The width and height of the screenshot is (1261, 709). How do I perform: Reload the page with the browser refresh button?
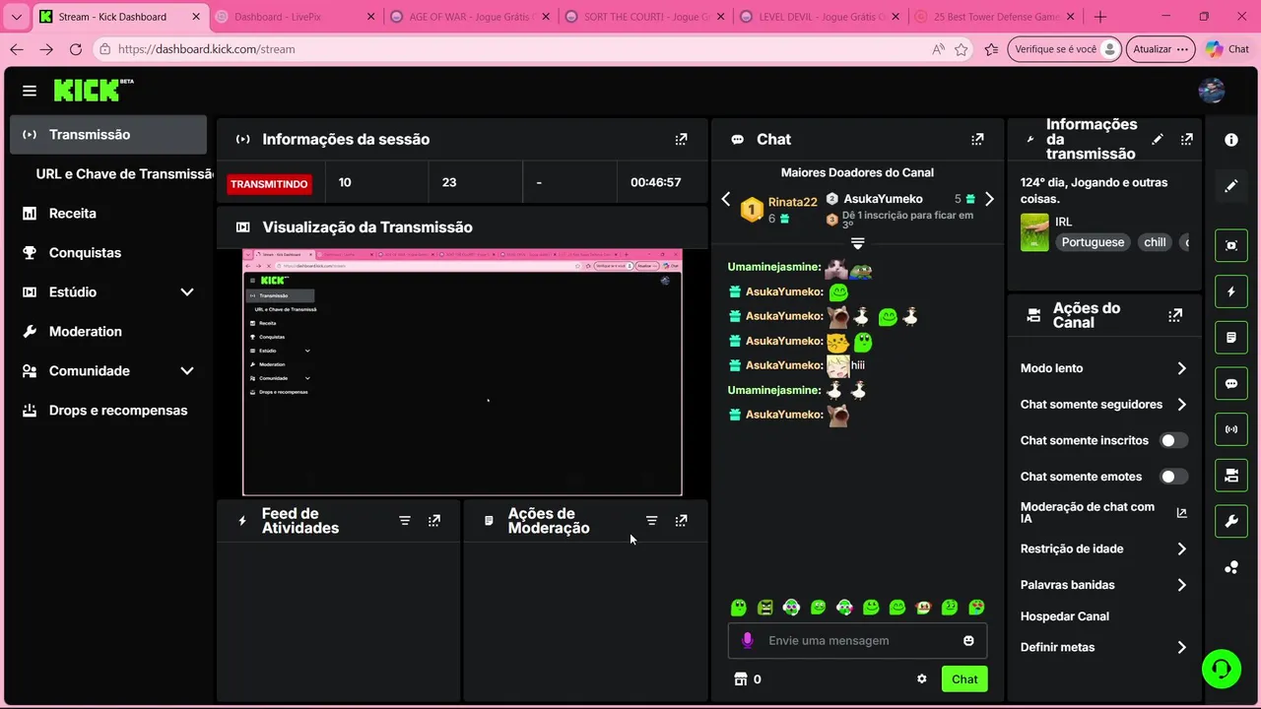coord(76,49)
